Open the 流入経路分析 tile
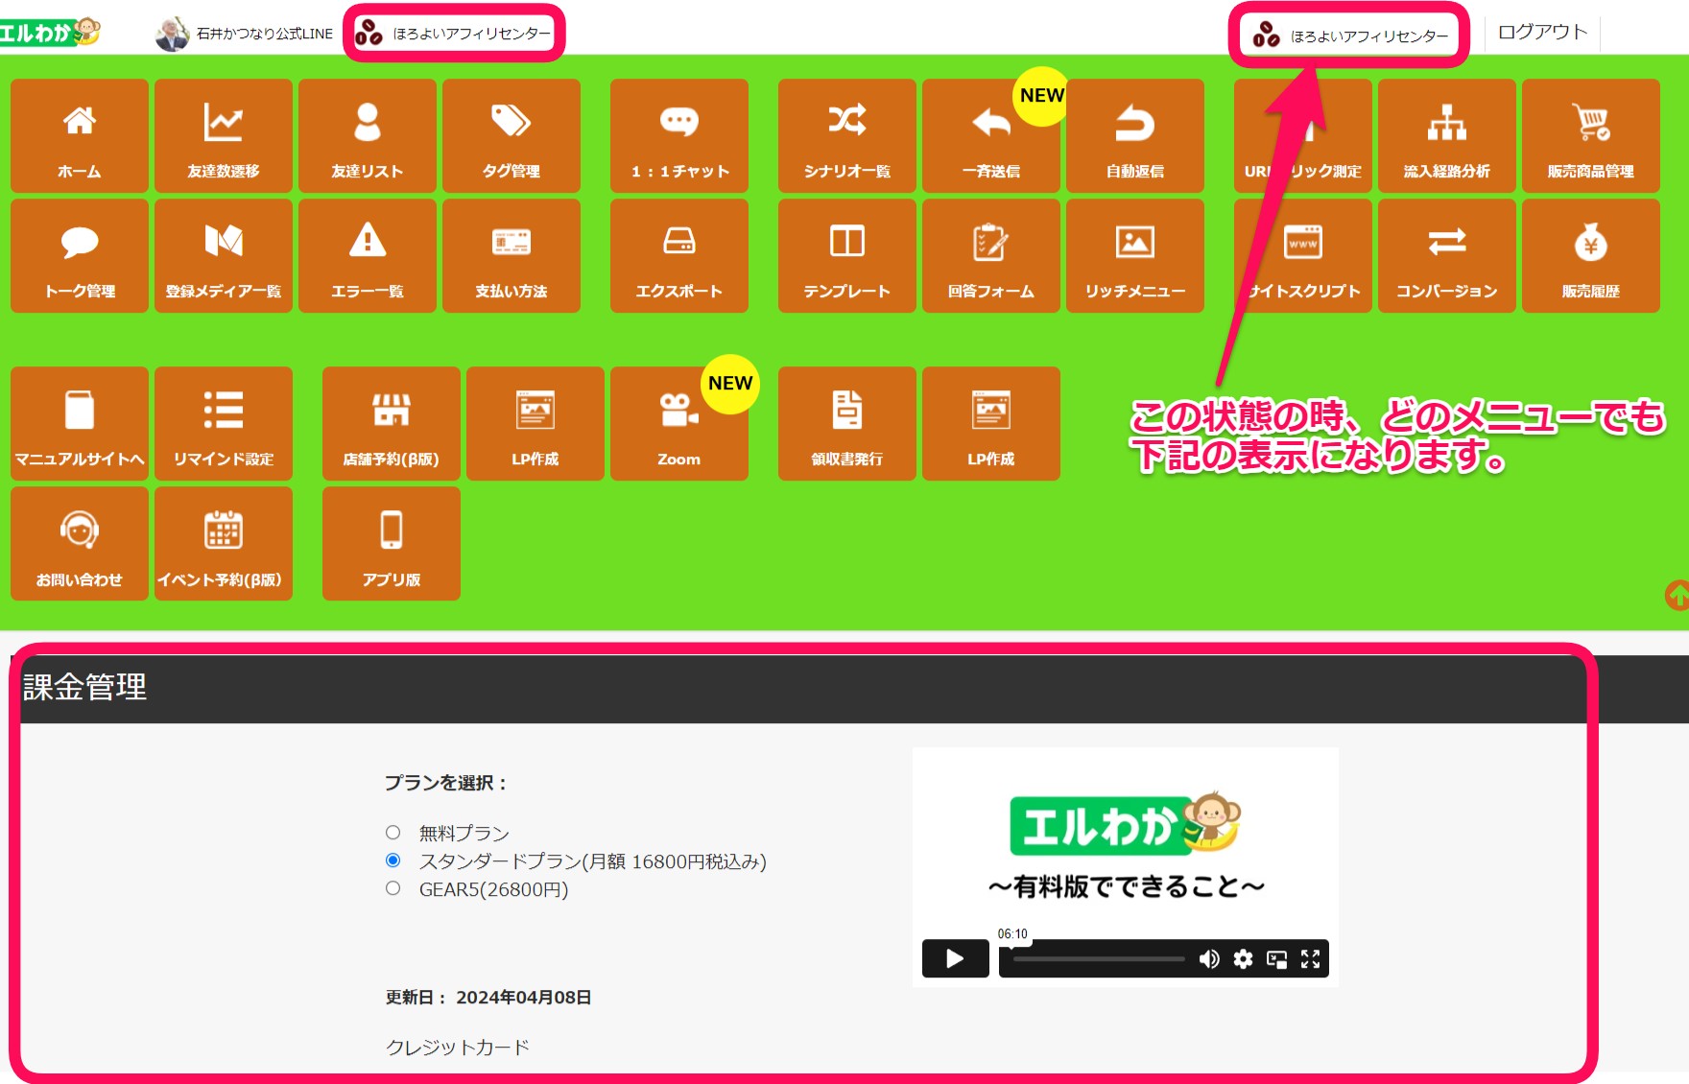1689x1084 pixels. click(x=1447, y=136)
